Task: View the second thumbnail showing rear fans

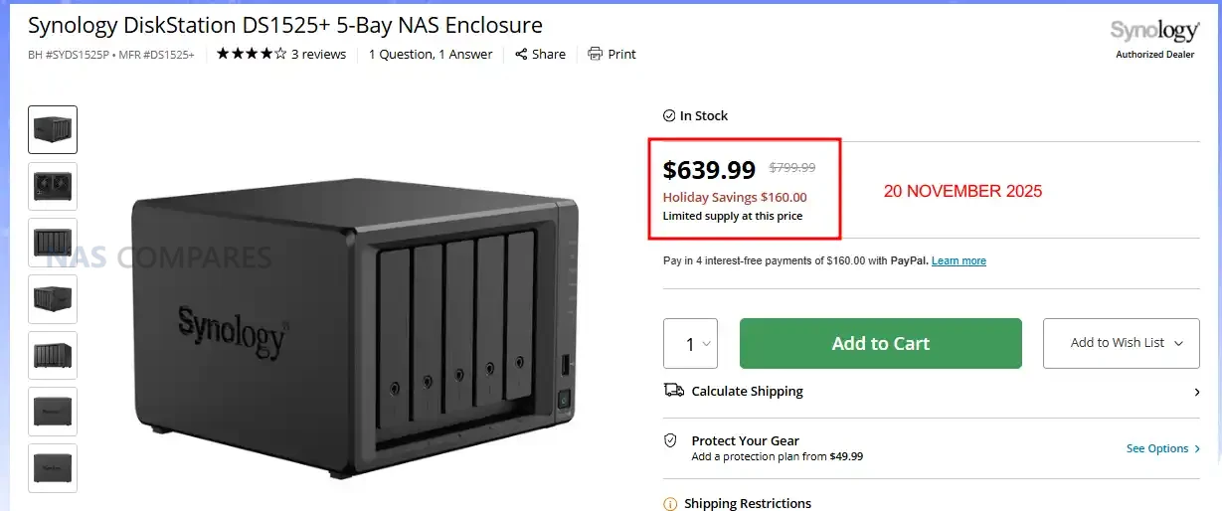Action: pos(53,186)
